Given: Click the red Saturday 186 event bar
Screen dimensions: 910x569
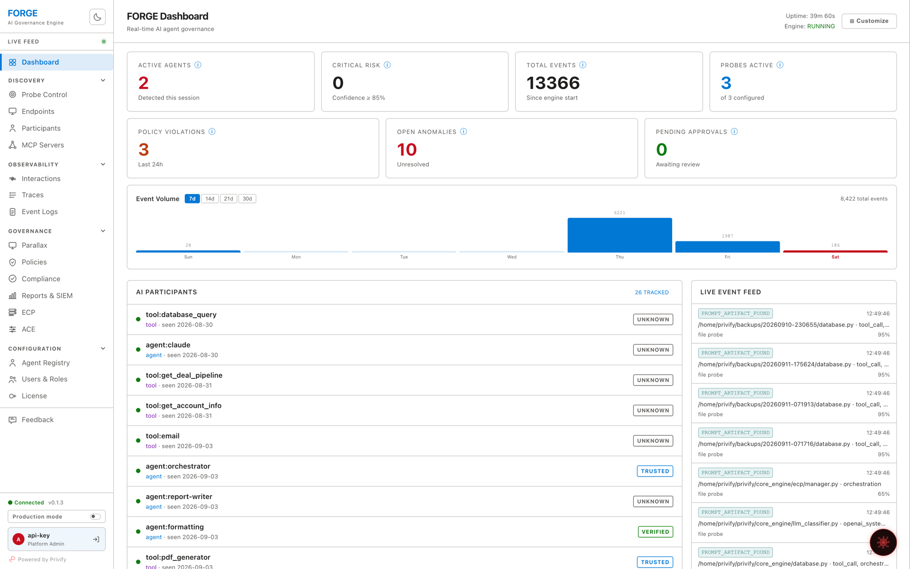Looking at the screenshot, I should coord(835,251).
